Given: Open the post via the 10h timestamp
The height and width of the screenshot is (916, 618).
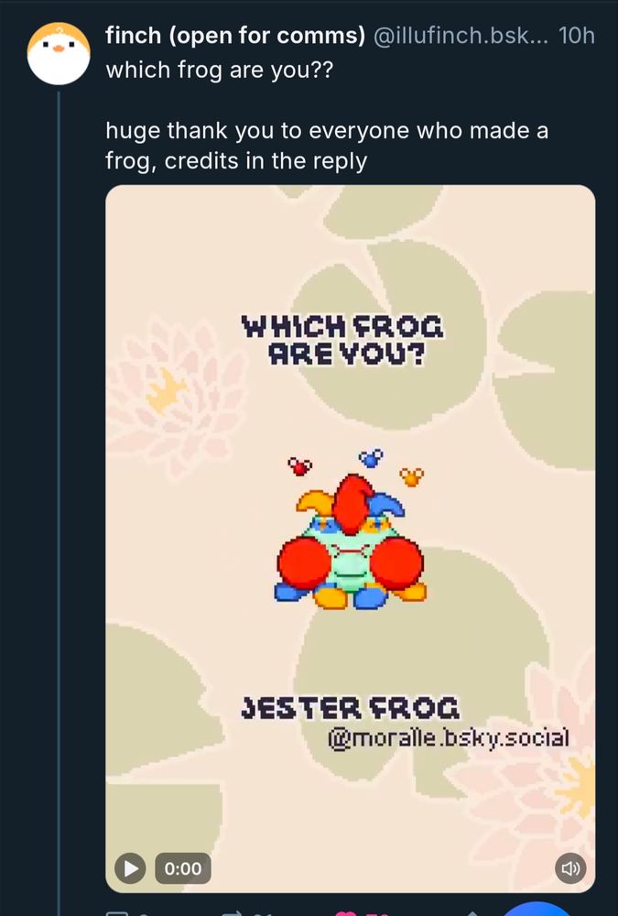Looking at the screenshot, I should 576,37.
